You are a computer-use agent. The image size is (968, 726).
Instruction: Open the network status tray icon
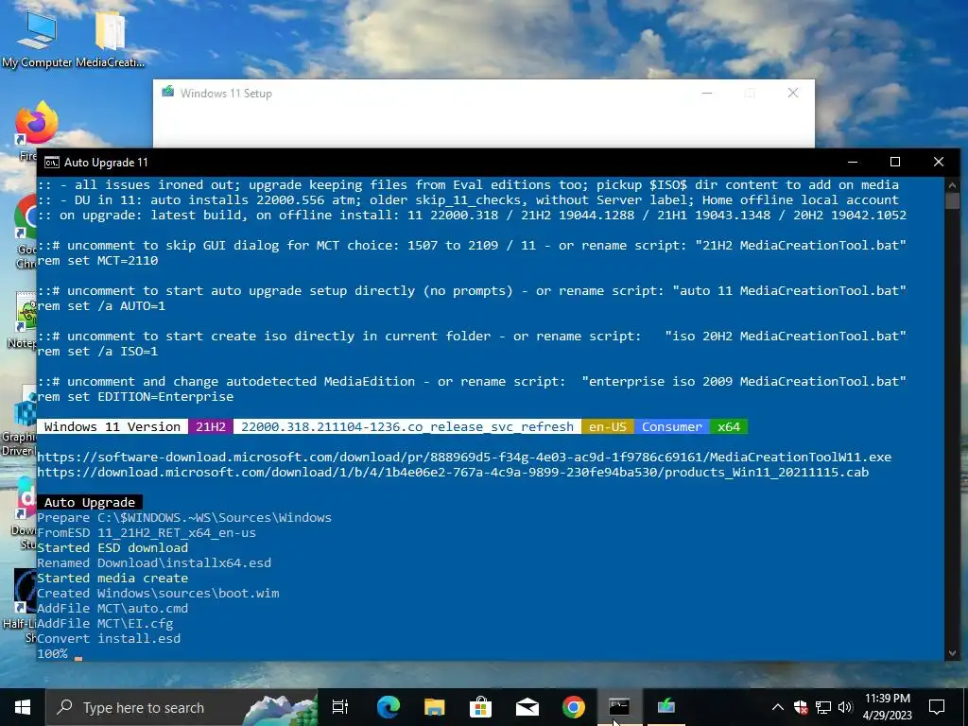(x=823, y=707)
